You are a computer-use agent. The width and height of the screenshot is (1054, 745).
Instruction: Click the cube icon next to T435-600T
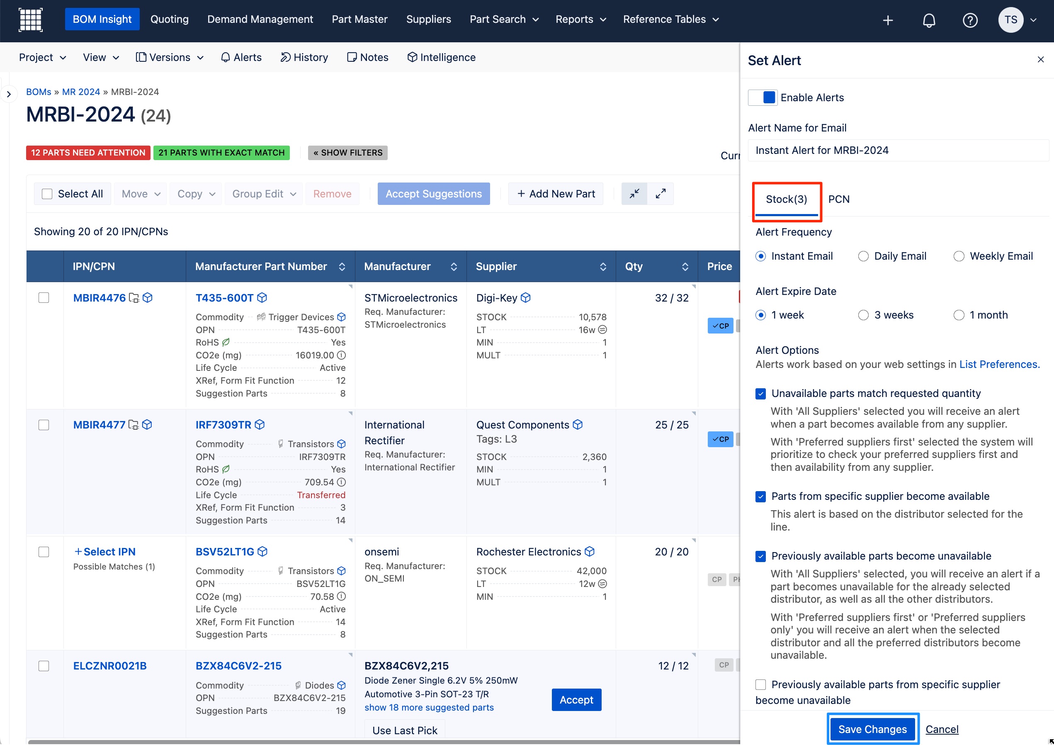tap(262, 298)
